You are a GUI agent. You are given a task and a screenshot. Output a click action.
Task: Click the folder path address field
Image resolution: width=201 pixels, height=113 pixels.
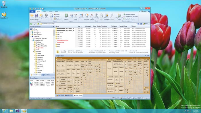click(88, 24)
